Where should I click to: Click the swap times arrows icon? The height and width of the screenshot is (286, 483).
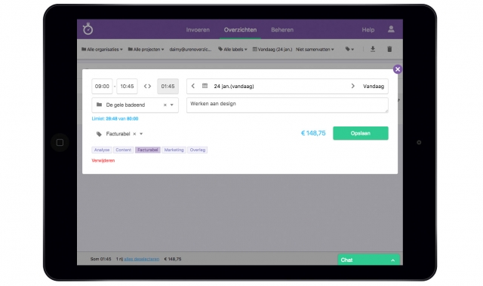148,87
